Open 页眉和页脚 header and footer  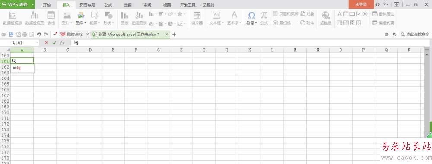pyautogui.click(x=286, y=14)
